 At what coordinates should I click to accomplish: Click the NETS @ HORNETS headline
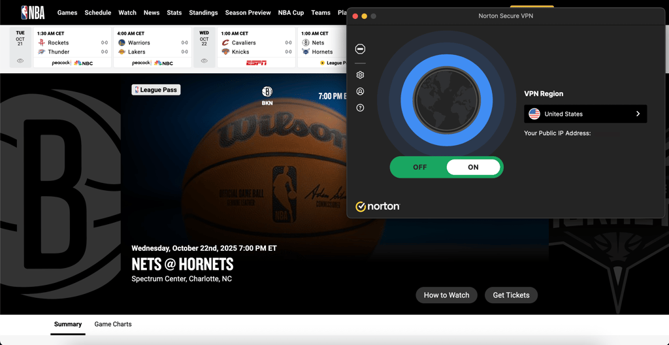tap(183, 264)
